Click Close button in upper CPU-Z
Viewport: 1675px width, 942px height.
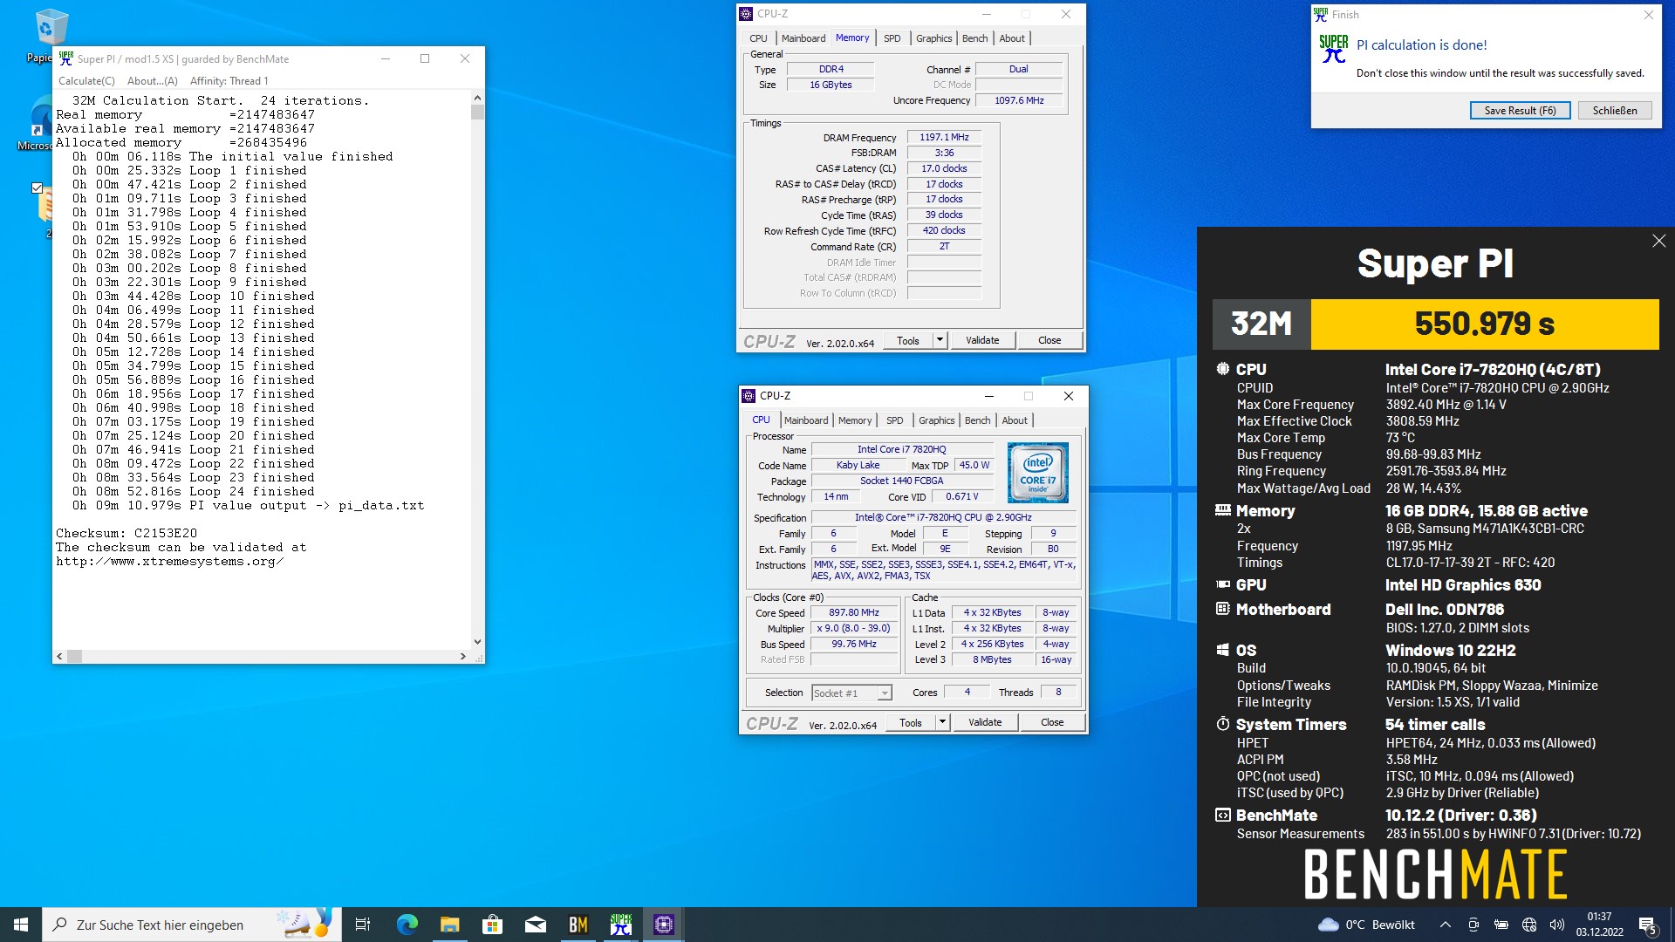coord(1049,341)
